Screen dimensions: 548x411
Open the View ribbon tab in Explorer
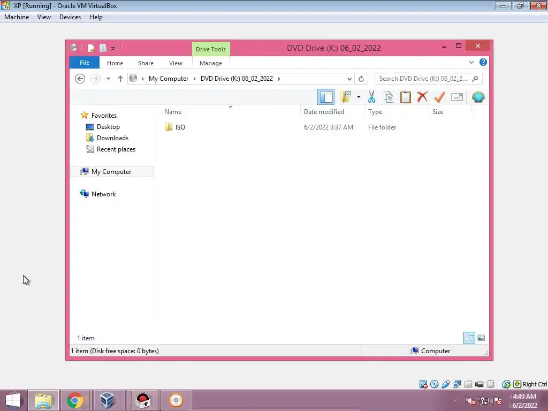pyautogui.click(x=176, y=63)
